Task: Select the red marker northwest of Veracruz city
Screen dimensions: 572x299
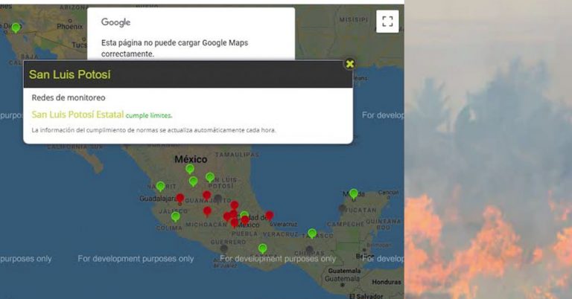Action: pyautogui.click(x=269, y=216)
